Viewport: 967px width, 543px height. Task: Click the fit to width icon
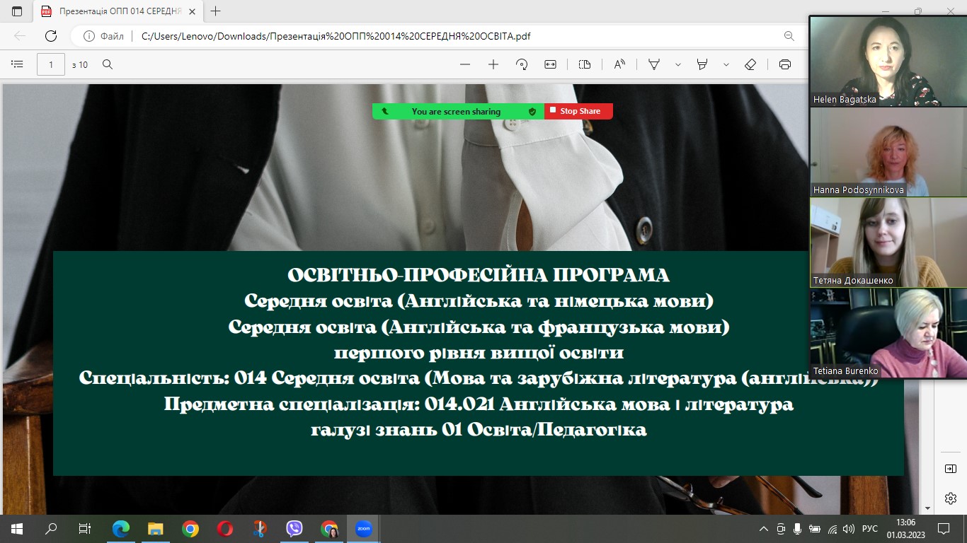[x=550, y=64]
